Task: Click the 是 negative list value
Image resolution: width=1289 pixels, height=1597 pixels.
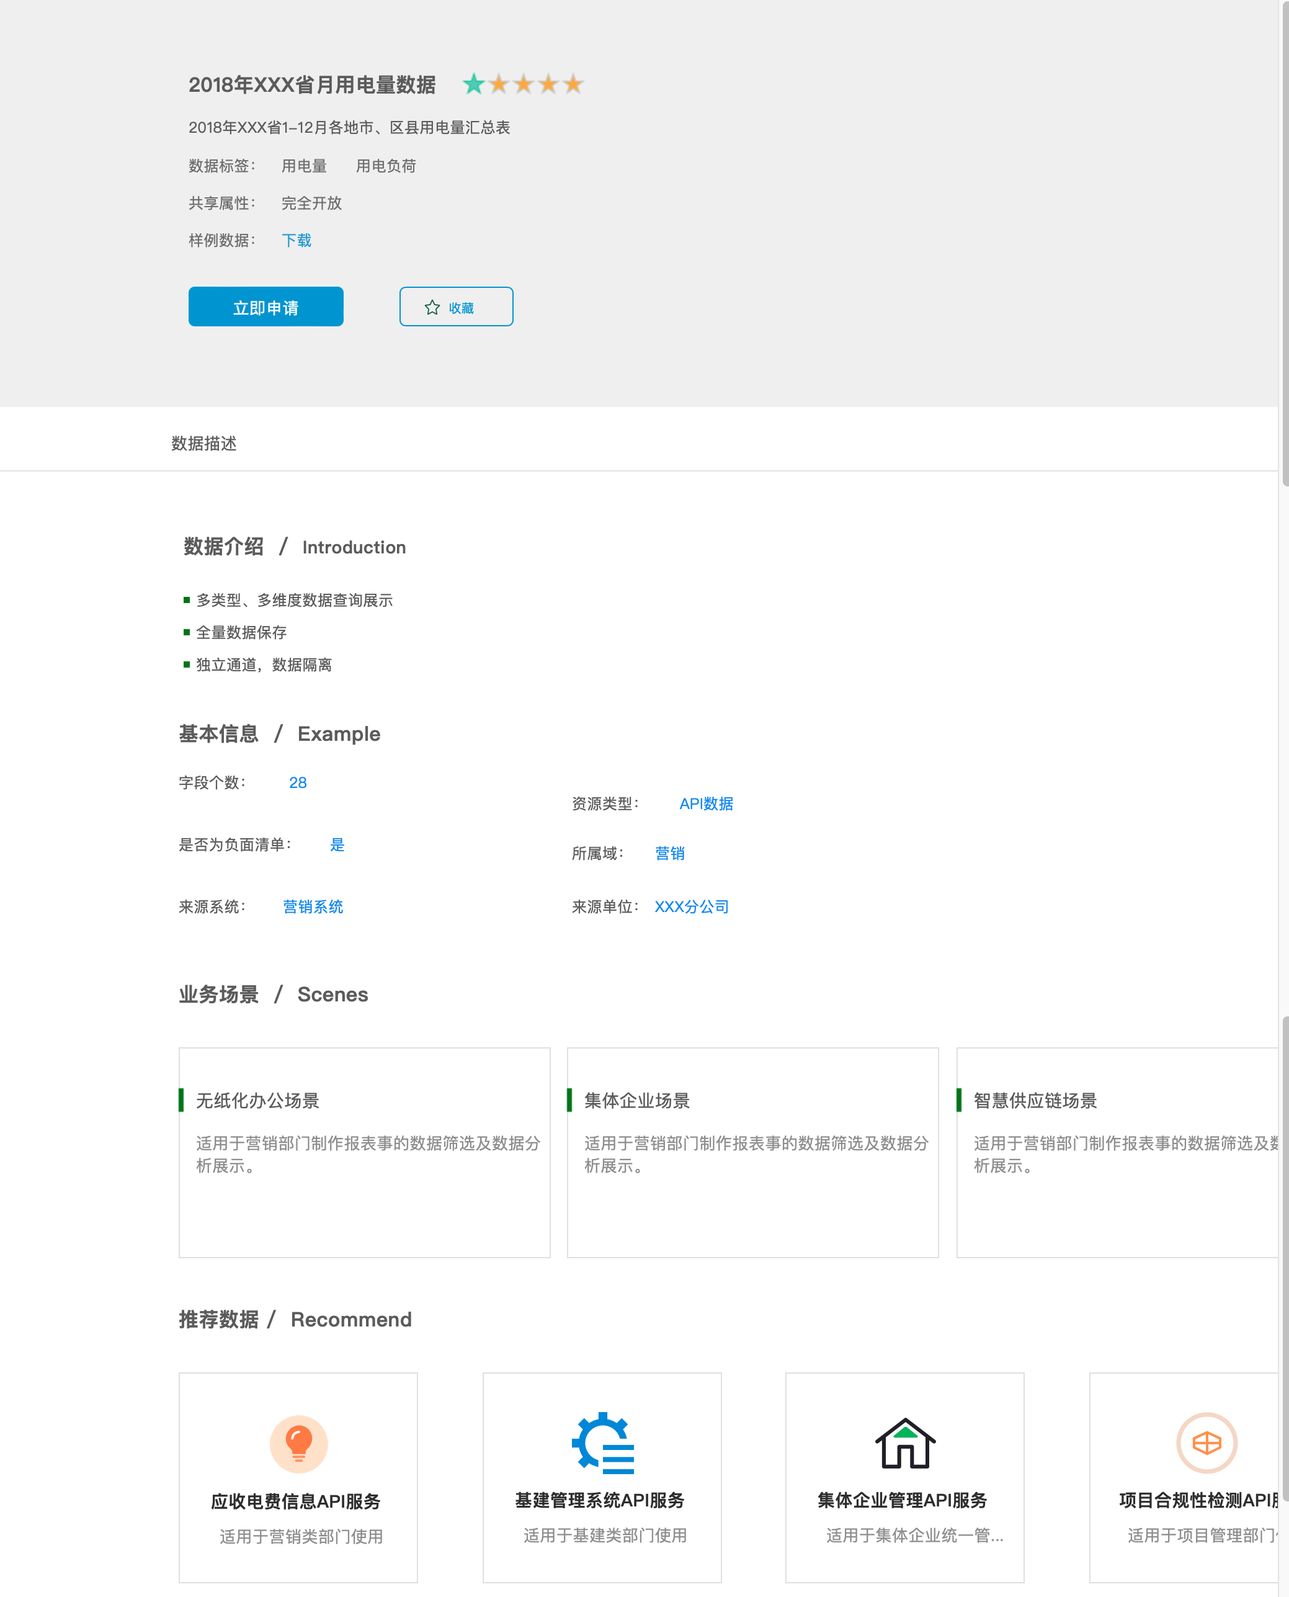Action: pos(337,844)
